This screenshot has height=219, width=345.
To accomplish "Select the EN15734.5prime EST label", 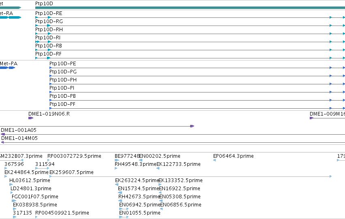I will (139, 189).
